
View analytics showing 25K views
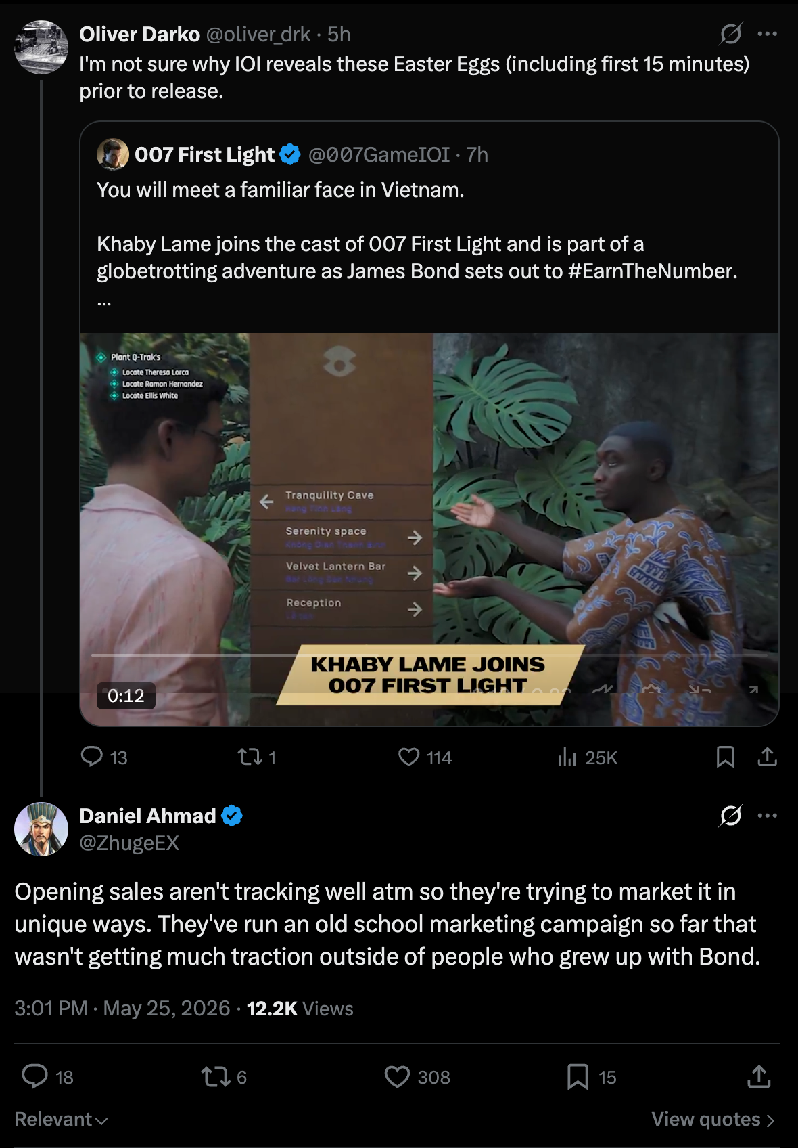(x=587, y=757)
